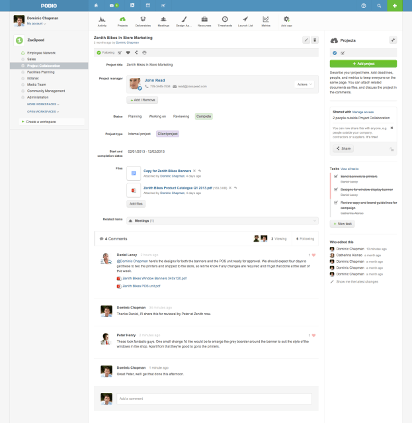The height and width of the screenshot is (423, 412).
Task: Dismiss the share-with-anyone tip
Action: tap(391, 128)
